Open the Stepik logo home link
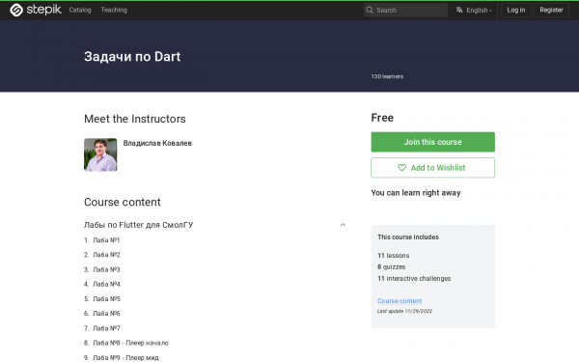Image resolution: width=579 pixels, height=362 pixels. pos(36,10)
